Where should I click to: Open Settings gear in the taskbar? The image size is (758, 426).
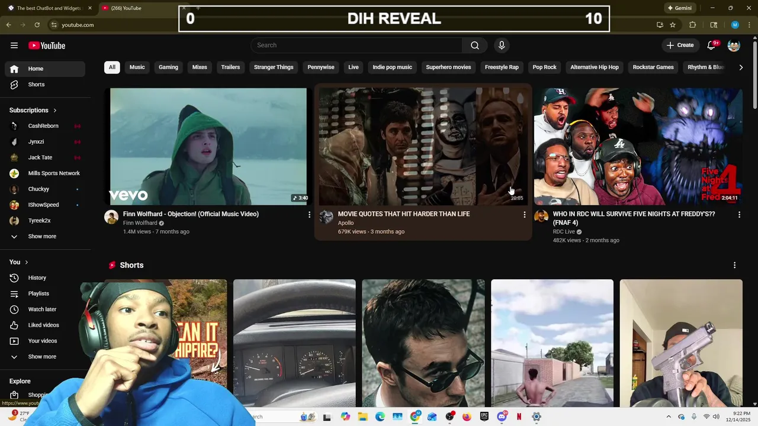[536, 417]
